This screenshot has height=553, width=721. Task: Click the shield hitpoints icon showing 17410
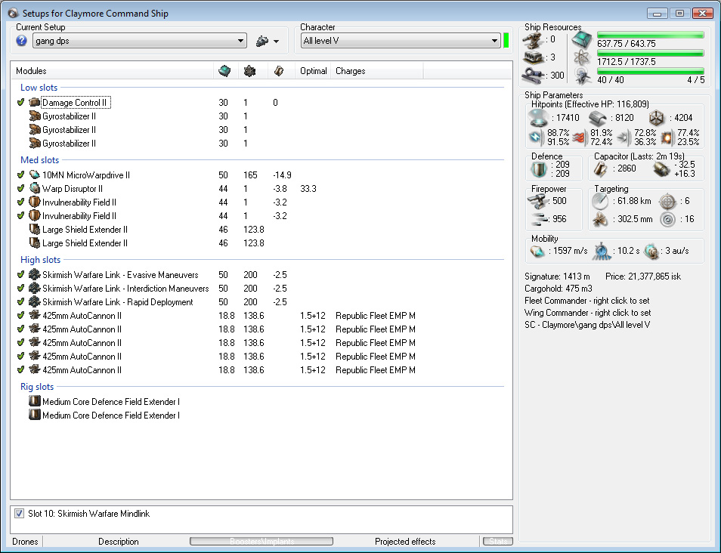point(538,118)
